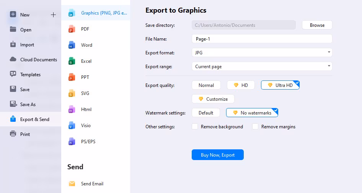The image size is (362, 193).
Task: Select the Word export icon
Action: pyautogui.click(x=72, y=45)
